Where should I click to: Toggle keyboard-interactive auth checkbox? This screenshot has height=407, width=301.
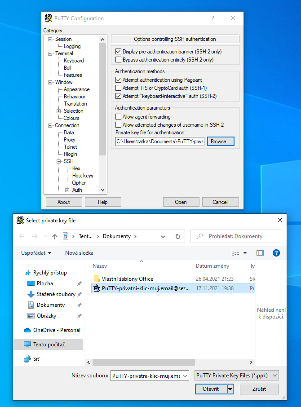(118, 96)
